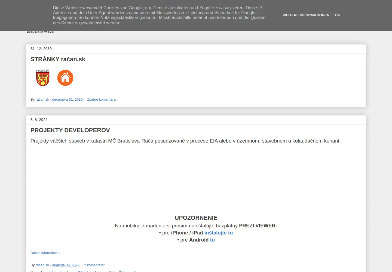Click the decembra 31, 2030 date link

(x=67, y=100)
